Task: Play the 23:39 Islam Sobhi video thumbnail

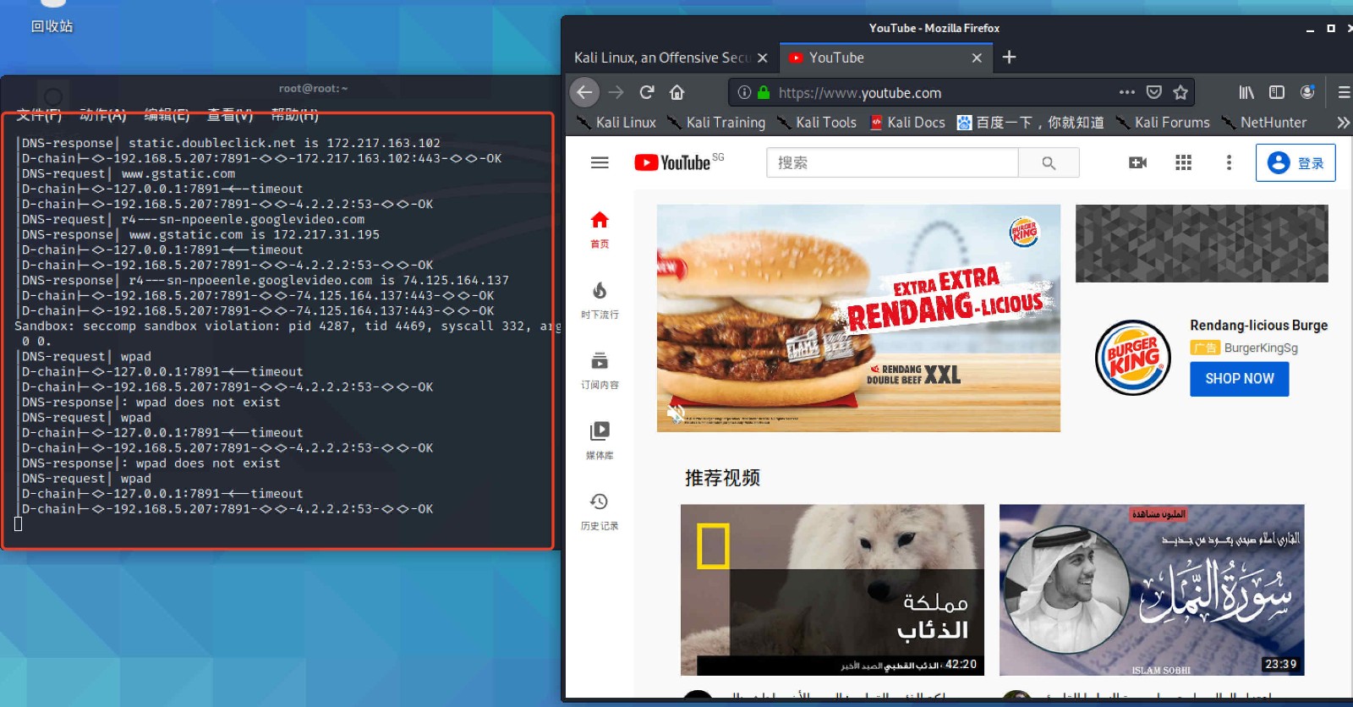Action: coord(1152,589)
